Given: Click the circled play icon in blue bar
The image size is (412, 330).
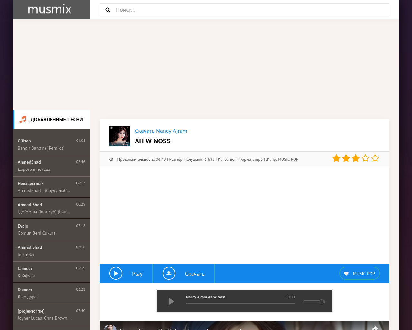Looking at the screenshot, I should (116, 273).
